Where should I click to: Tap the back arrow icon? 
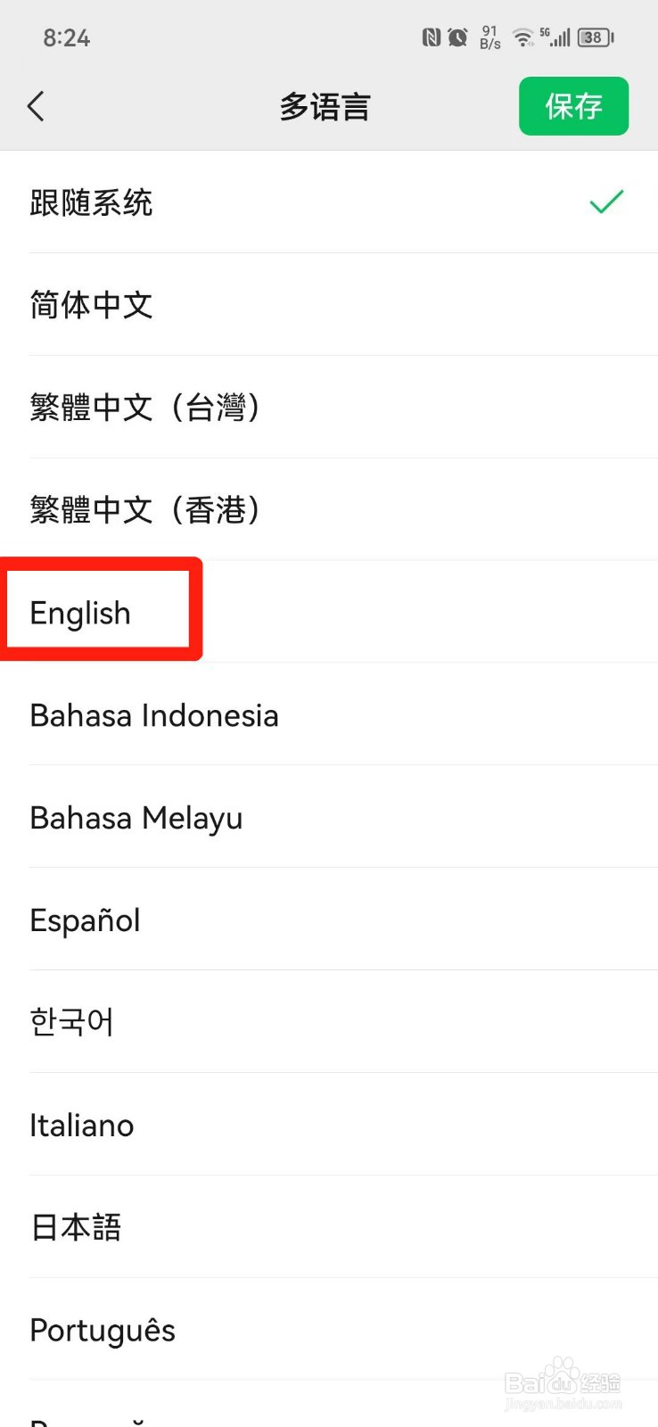pyautogui.click(x=36, y=106)
